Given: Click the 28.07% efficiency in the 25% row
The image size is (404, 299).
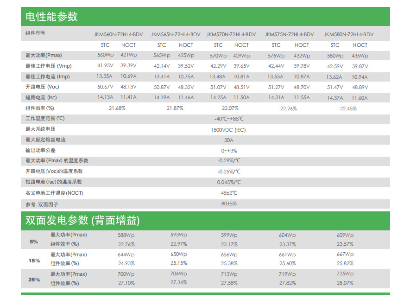Looking at the screenshot, I should point(345,283).
